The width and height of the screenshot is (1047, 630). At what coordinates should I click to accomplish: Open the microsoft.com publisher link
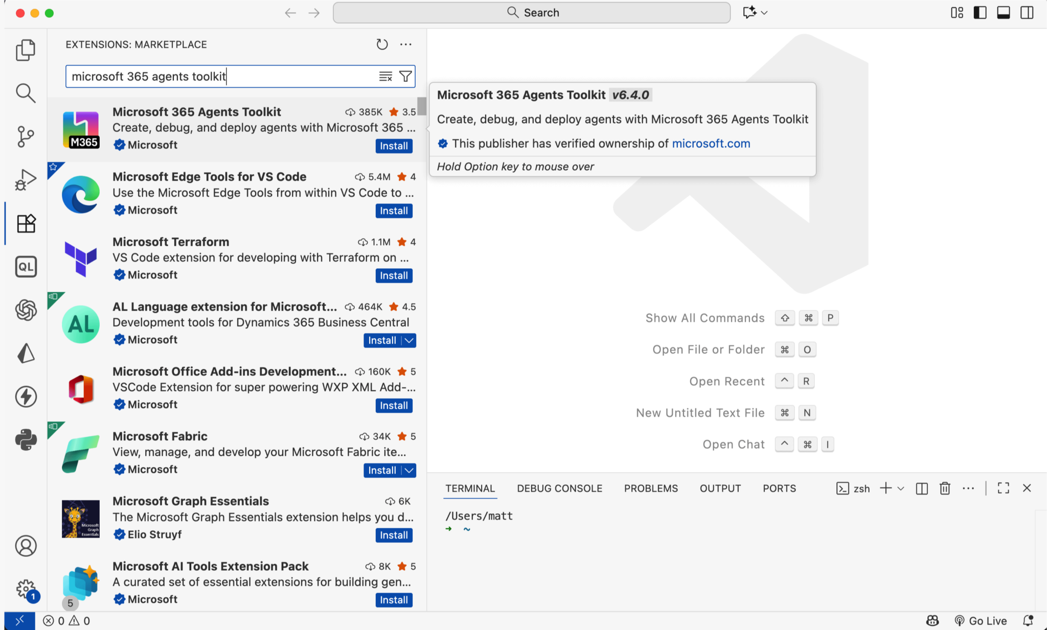point(711,144)
